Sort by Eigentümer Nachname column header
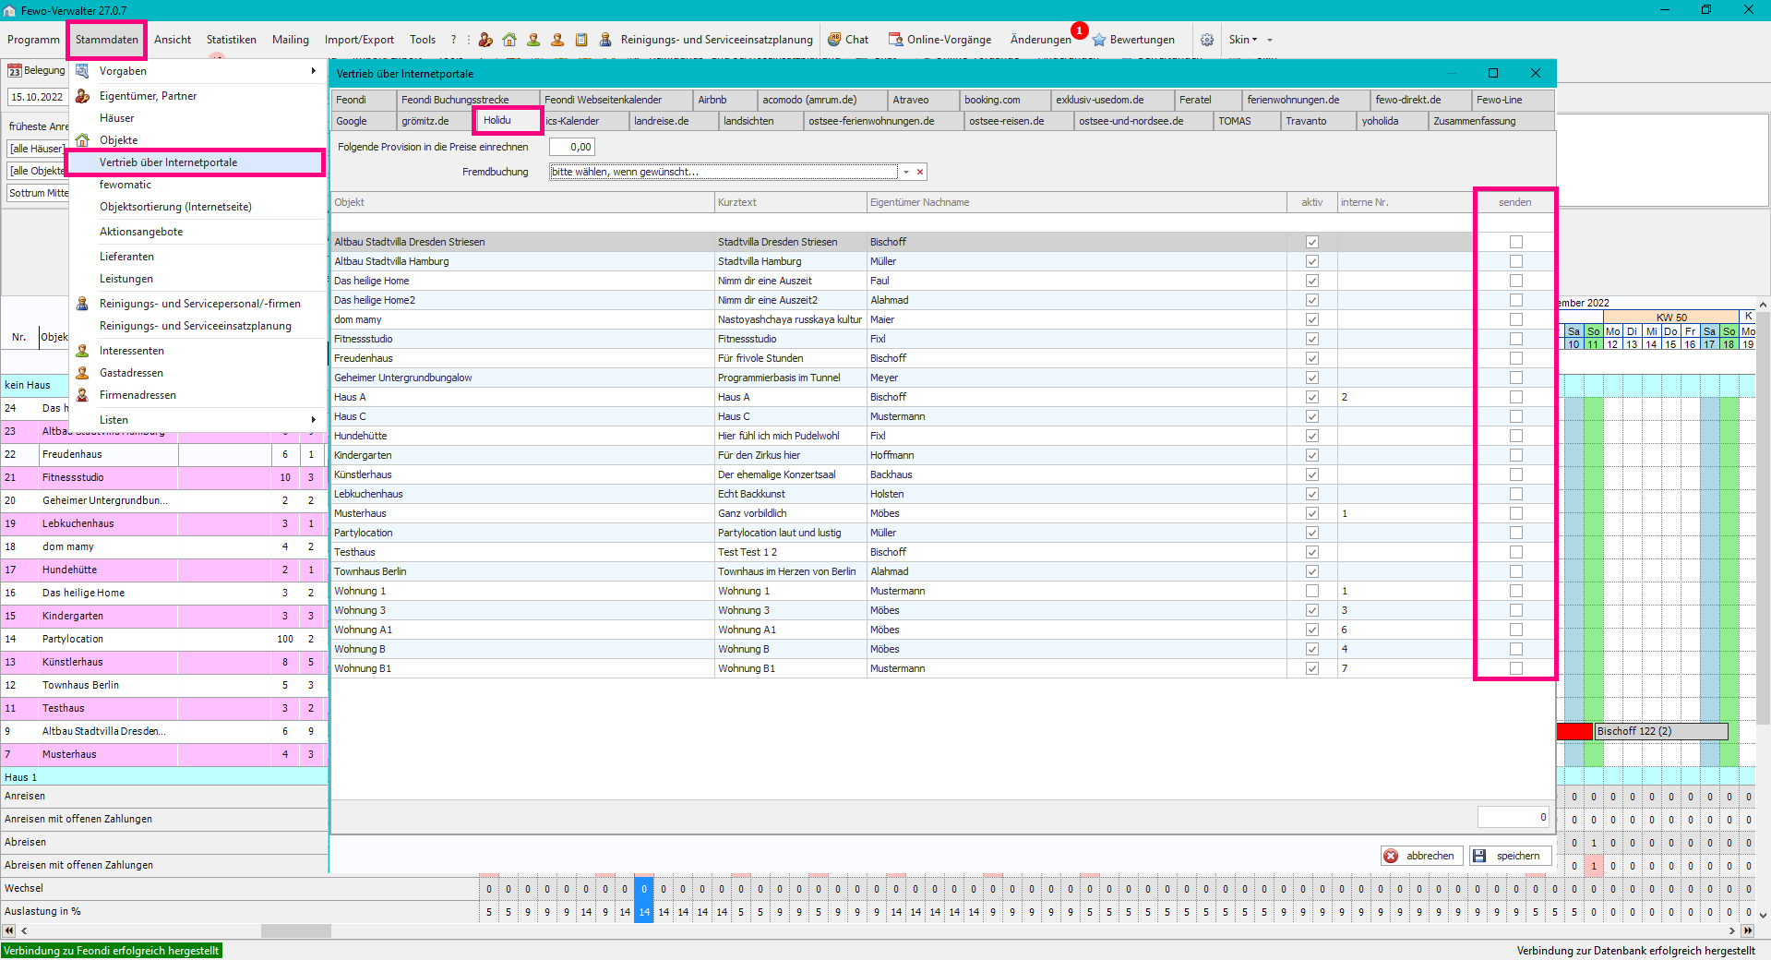The width and height of the screenshot is (1771, 960). (x=1077, y=202)
